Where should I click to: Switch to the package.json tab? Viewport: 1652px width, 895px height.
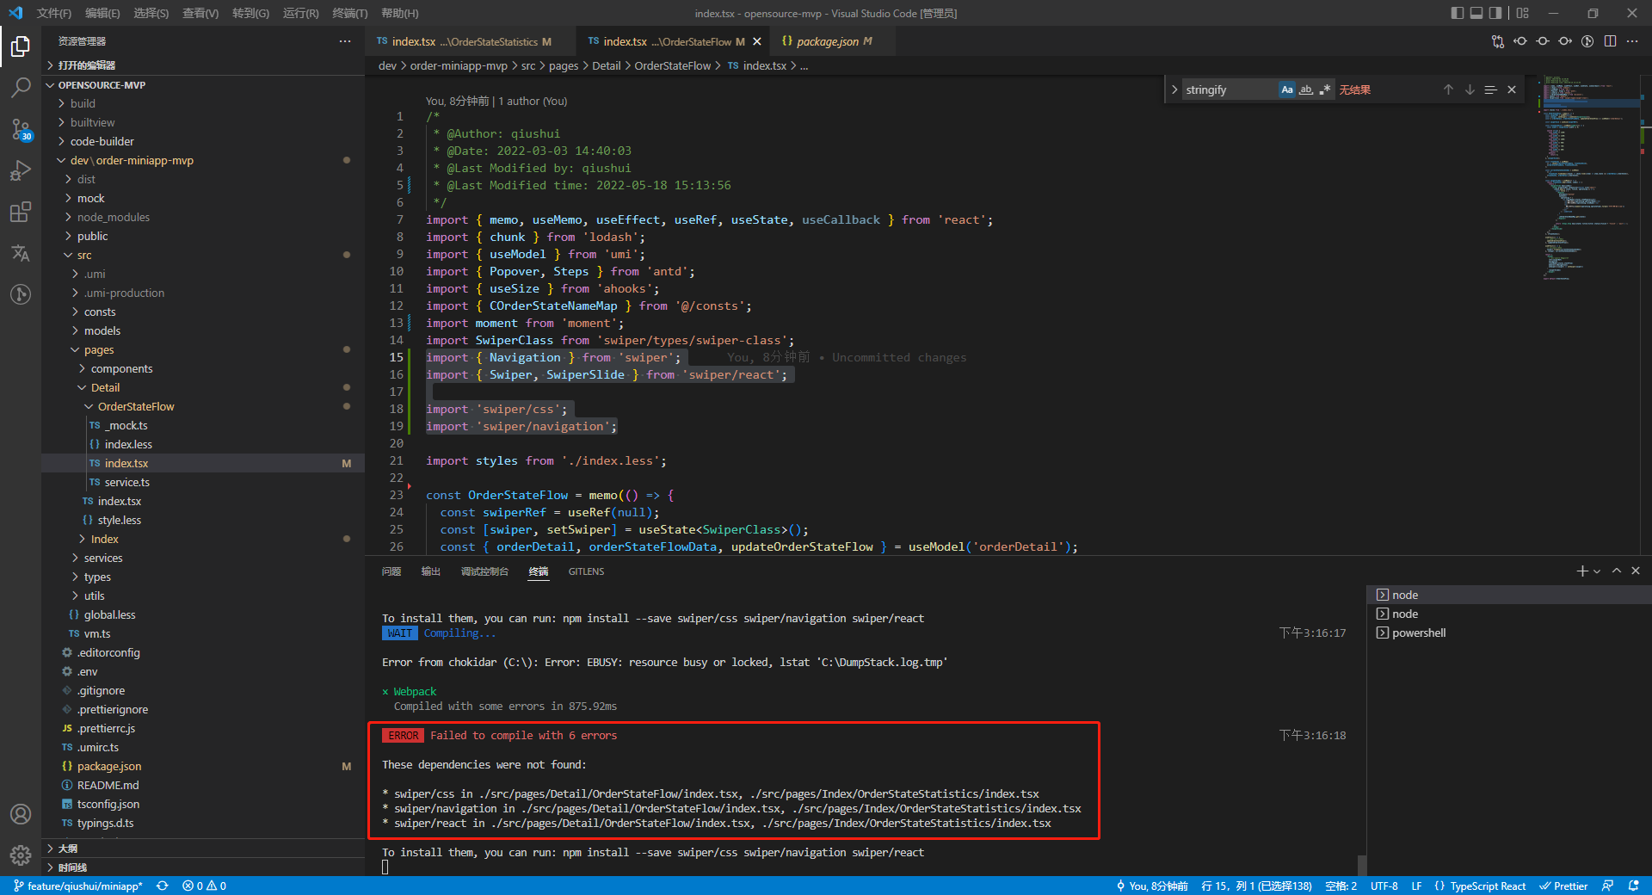(829, 40)
